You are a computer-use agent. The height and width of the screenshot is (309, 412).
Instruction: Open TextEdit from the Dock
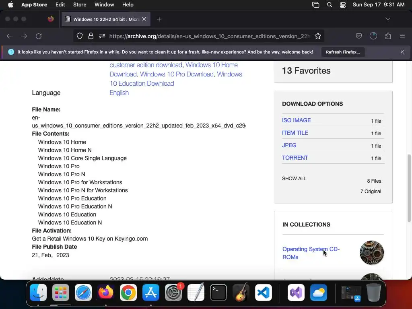[x=196, y=292]
